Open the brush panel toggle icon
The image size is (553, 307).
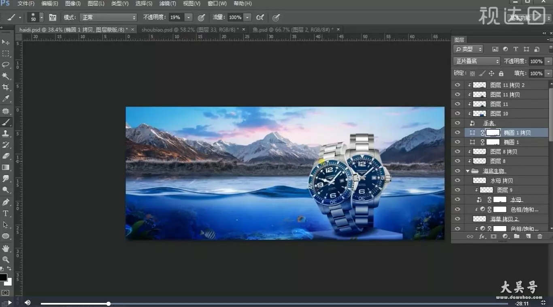[53, 17]
